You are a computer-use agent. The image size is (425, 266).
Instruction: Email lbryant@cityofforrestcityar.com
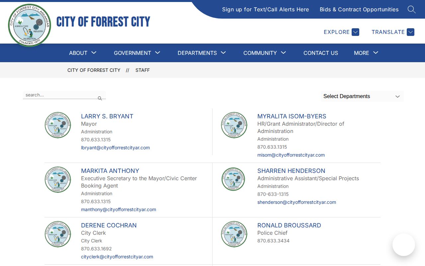115,148
